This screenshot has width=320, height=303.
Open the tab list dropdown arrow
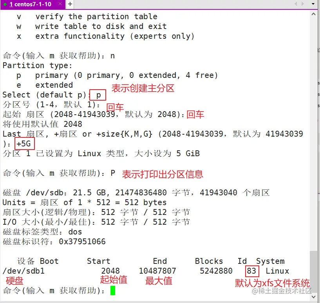click(x=313, y=4)
